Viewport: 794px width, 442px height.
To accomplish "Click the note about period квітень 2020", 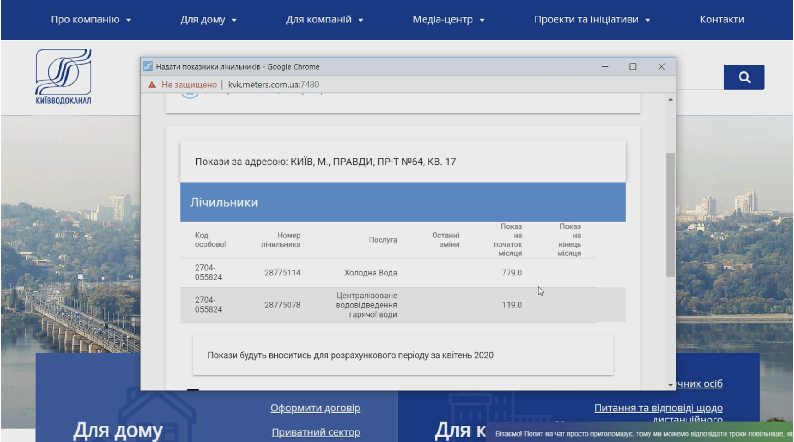I will click(x=350, y=356).
